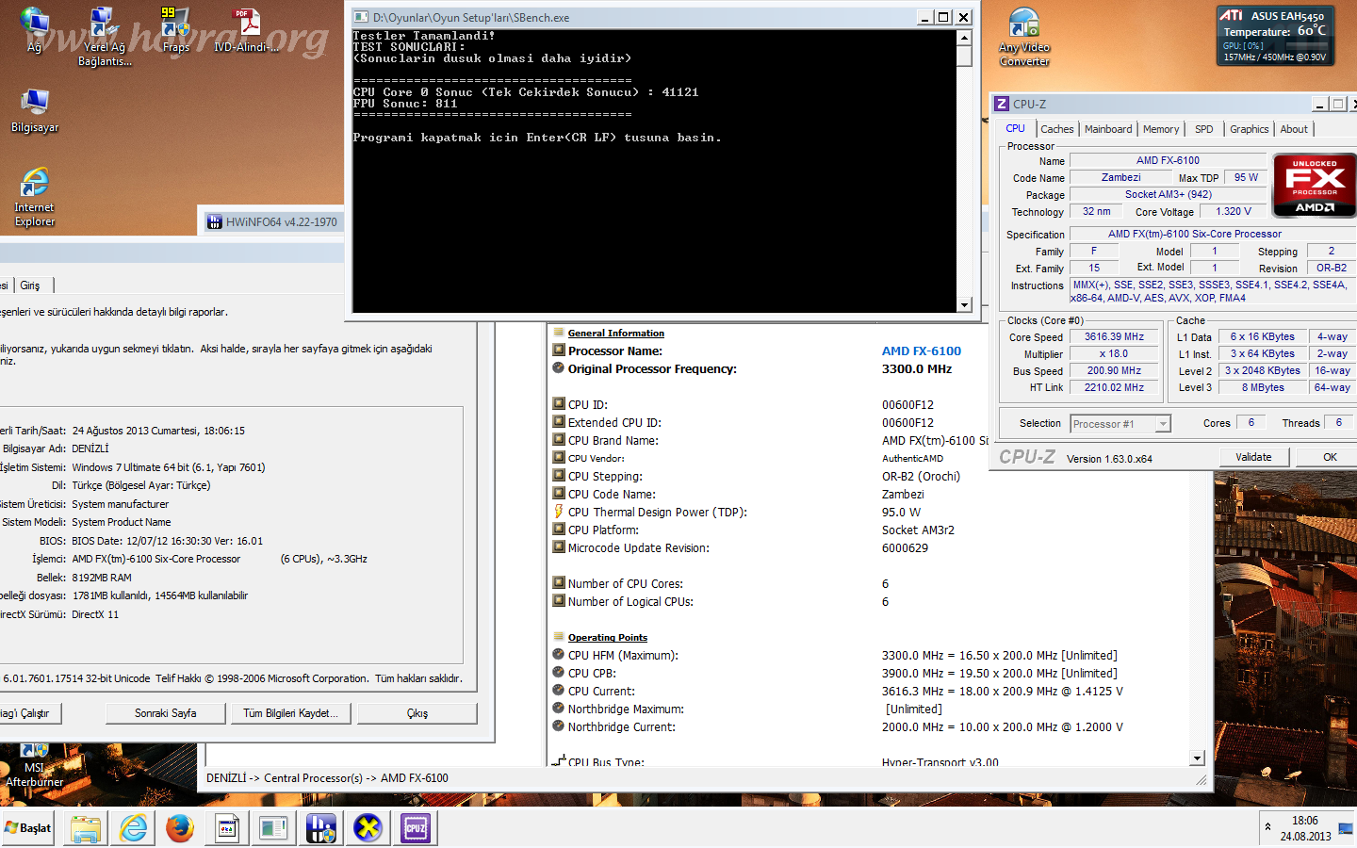This screenshot has height=848, width=1357.
Task: Switch to Mainboard tab in CPU-Z
Action: click(1108, 129)
